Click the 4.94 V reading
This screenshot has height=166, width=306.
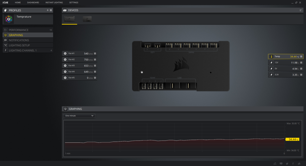(296, 69)
